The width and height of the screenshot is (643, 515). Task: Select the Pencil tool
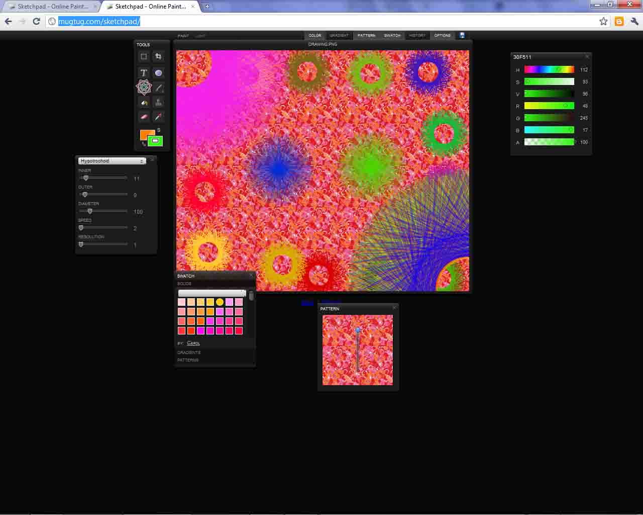pos(158,88)
